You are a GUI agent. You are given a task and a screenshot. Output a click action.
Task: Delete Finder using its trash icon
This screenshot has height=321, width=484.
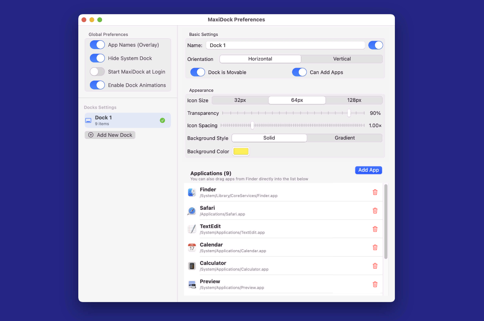(x=375, y=192)
